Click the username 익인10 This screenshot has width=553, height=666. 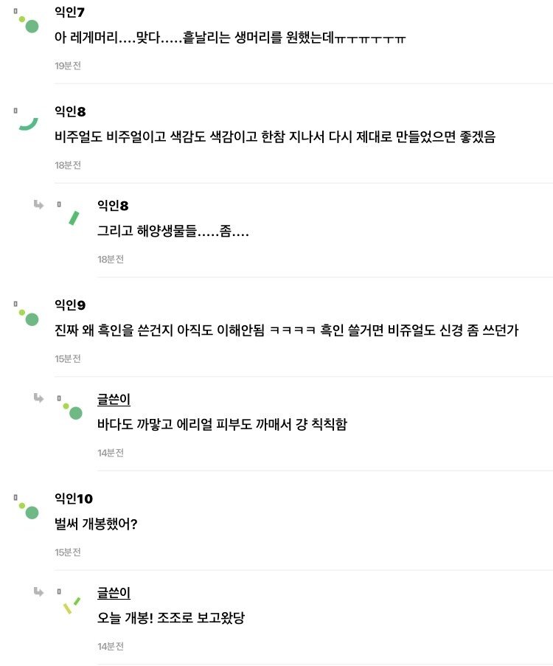(x=74, y=499)
